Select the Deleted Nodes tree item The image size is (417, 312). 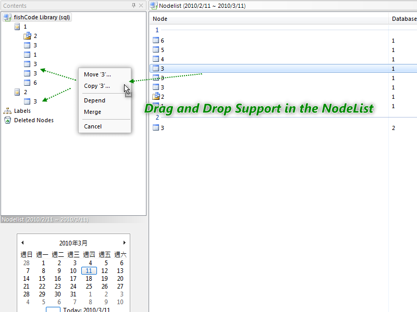[x=34, y=120]
